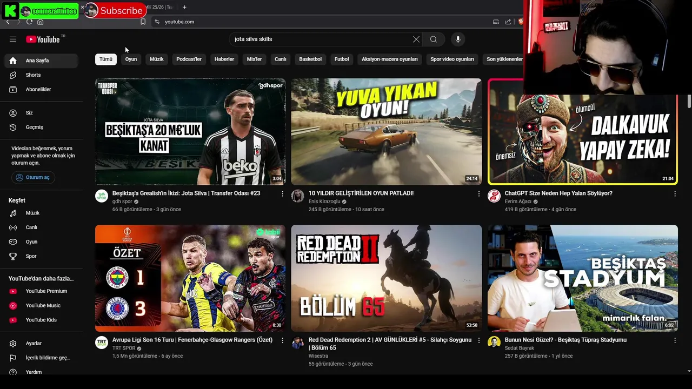Open more options for ChatGPT Size Neden video
The image size is (692, 389).
pyautogui.click(x=675, y=193)
